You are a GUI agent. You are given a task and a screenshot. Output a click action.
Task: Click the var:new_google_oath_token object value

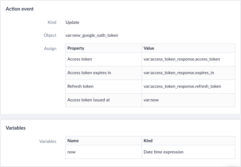pos(92,35)
